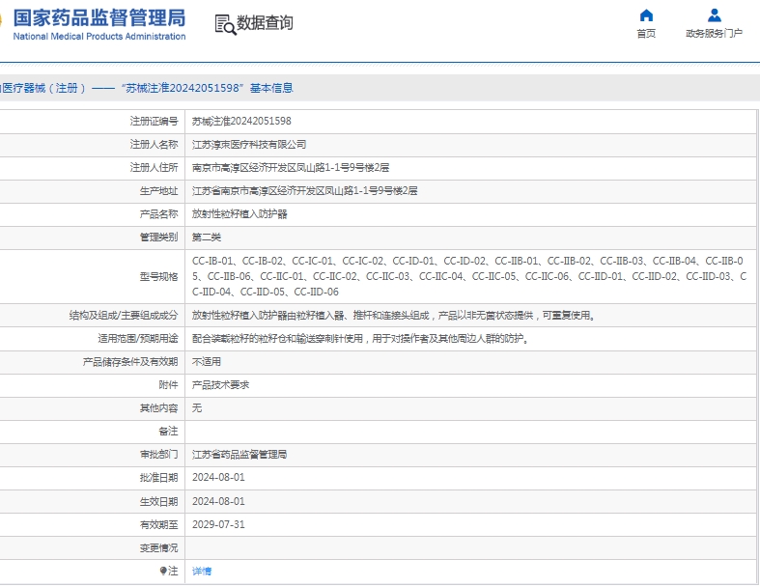
Task: Click the bullet icon beside 注
Action: click(163, 572)
